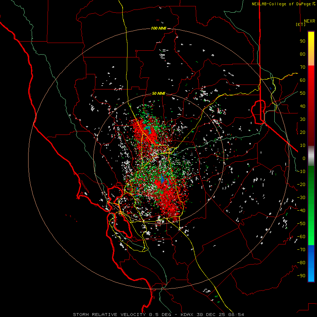Click the positive 50 legend value
Image resolution: width=317 pixels, height=317 pixels.
click(303, 93)
